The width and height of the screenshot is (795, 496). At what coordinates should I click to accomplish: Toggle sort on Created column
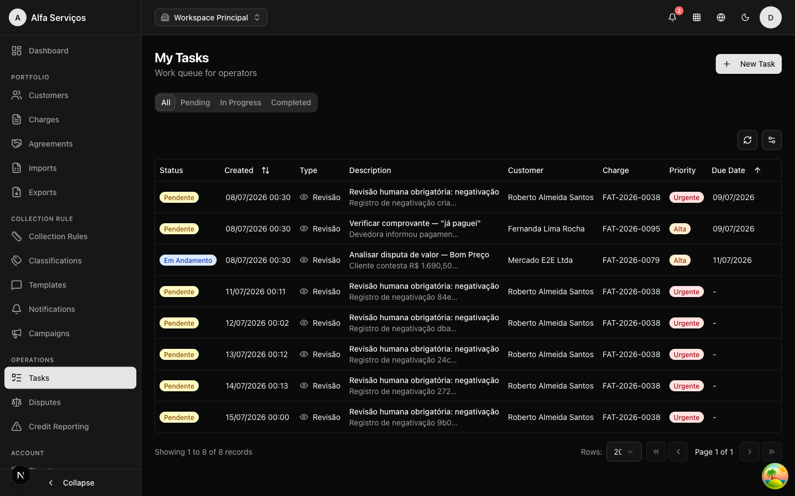click(x=266, y=170)
